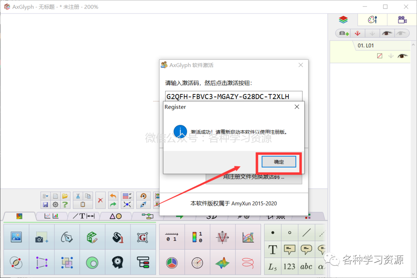Insert a number line axis
This screenshot has width=417, height=278.
pos(172,237)
